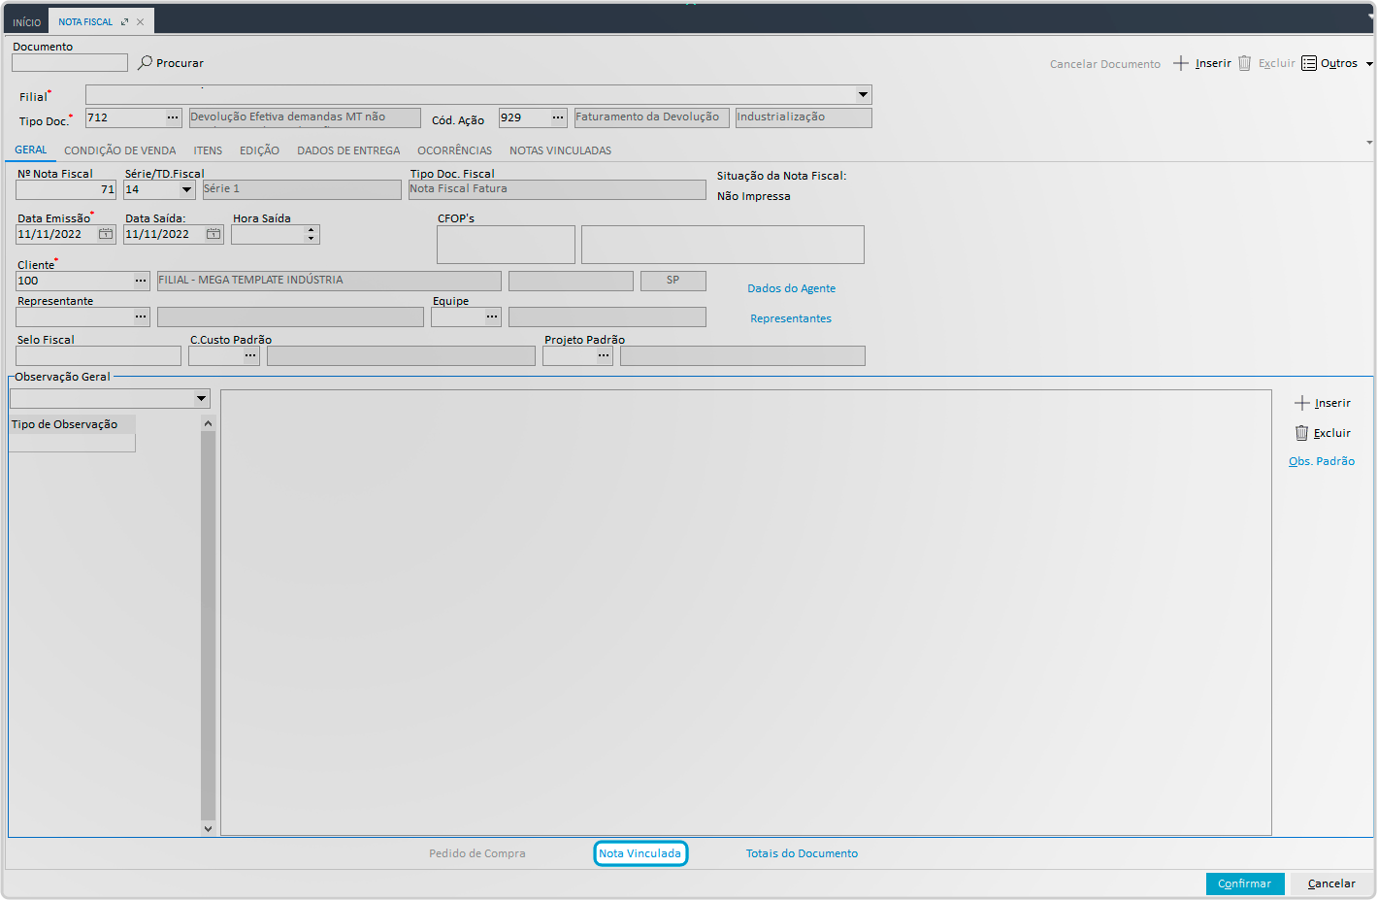Click the Hora Saída stepper arrows

(x=312, y=234)
